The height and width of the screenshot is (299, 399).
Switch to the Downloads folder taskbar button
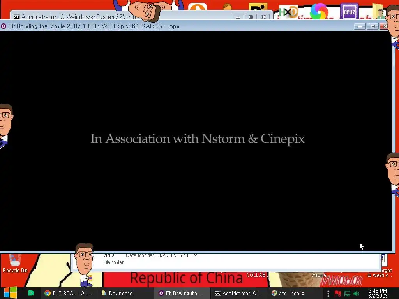tap(125, 293)
